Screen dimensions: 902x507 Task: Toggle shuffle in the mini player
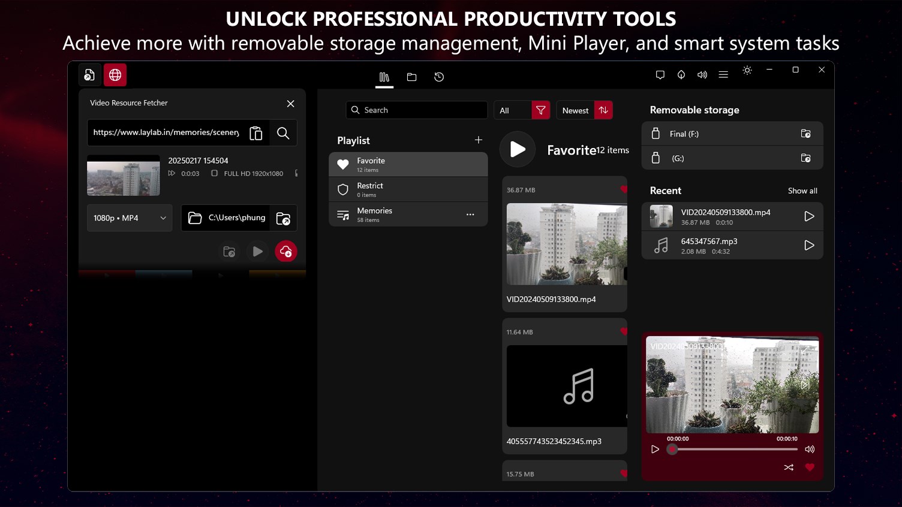point(789,467)
